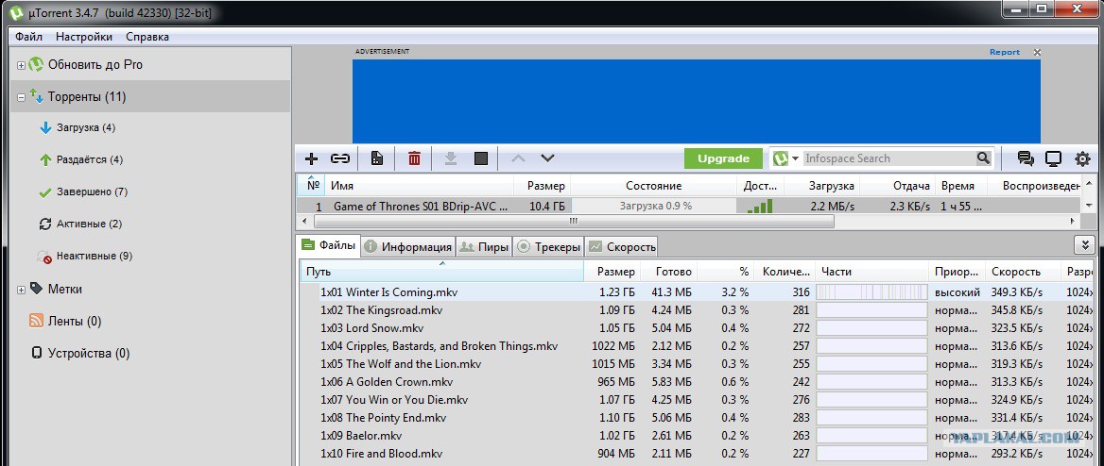Image resolution: width=1104 pixels, height=466 pixels.
Task: Select Неактивные (9) category
Action: (95, 256)
